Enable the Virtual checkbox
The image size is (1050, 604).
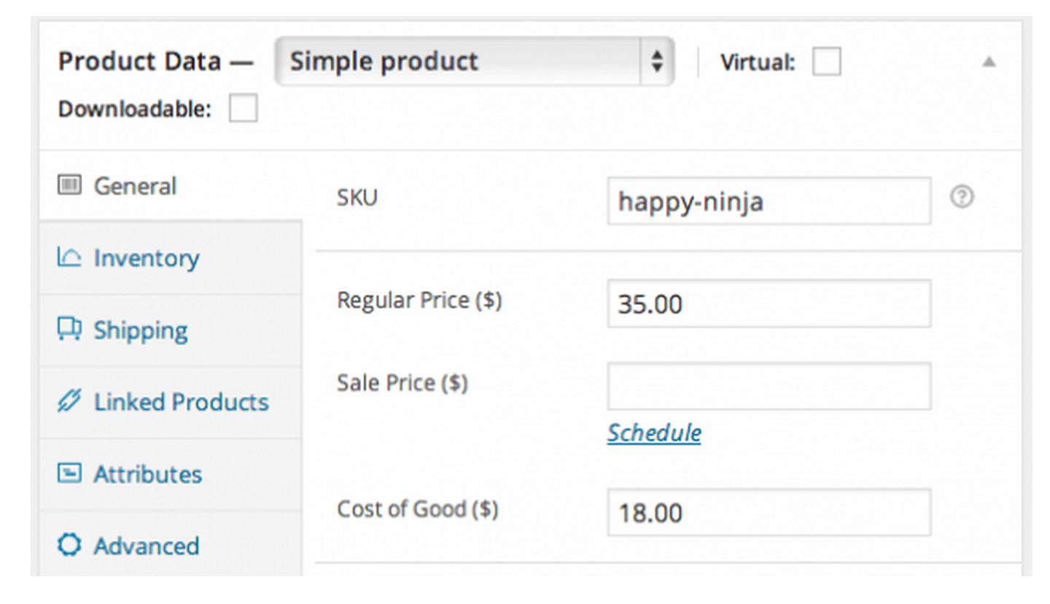click(x=826, y=62)
